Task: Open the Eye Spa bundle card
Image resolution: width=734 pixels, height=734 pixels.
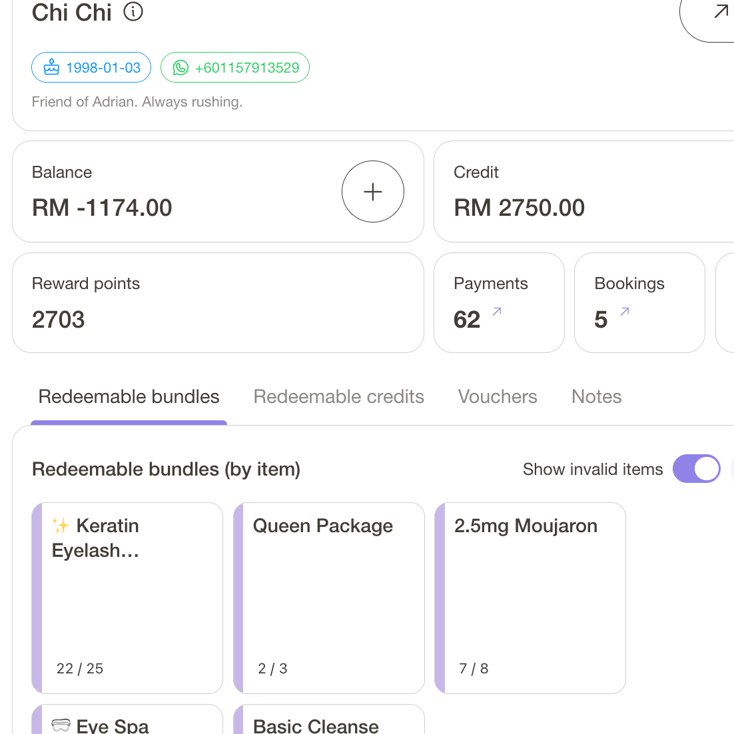Action: 127,719
